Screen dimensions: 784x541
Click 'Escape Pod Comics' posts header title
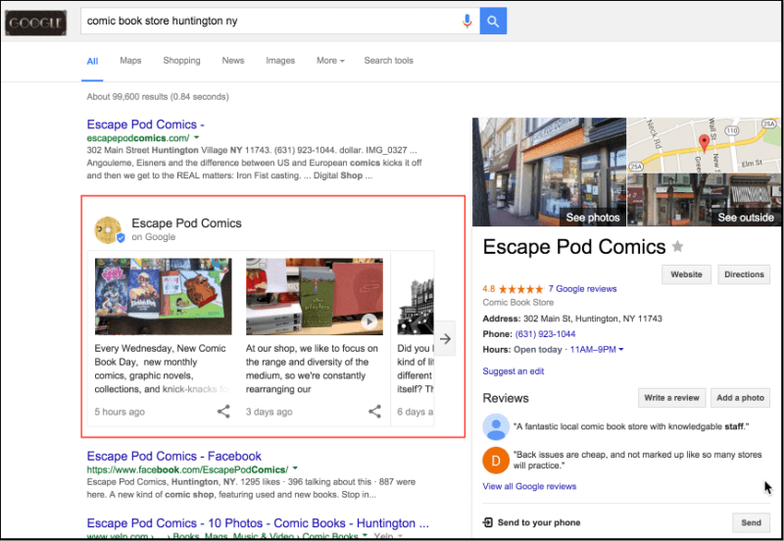point(186,223)
